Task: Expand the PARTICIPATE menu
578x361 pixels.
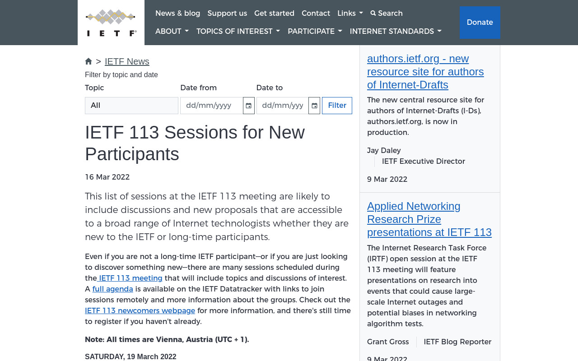Action: point(315,32)
